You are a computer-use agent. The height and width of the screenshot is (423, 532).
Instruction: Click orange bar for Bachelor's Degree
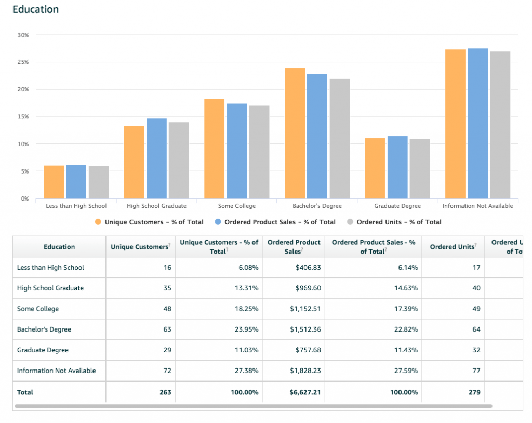pyautogui.click(x=295, y=133)
